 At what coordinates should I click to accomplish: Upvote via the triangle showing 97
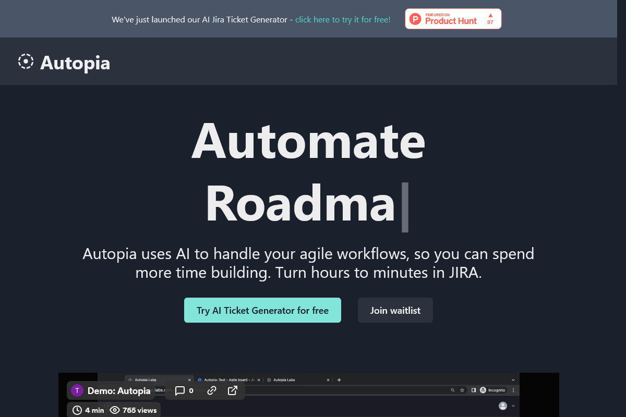[x=489, y=16]
